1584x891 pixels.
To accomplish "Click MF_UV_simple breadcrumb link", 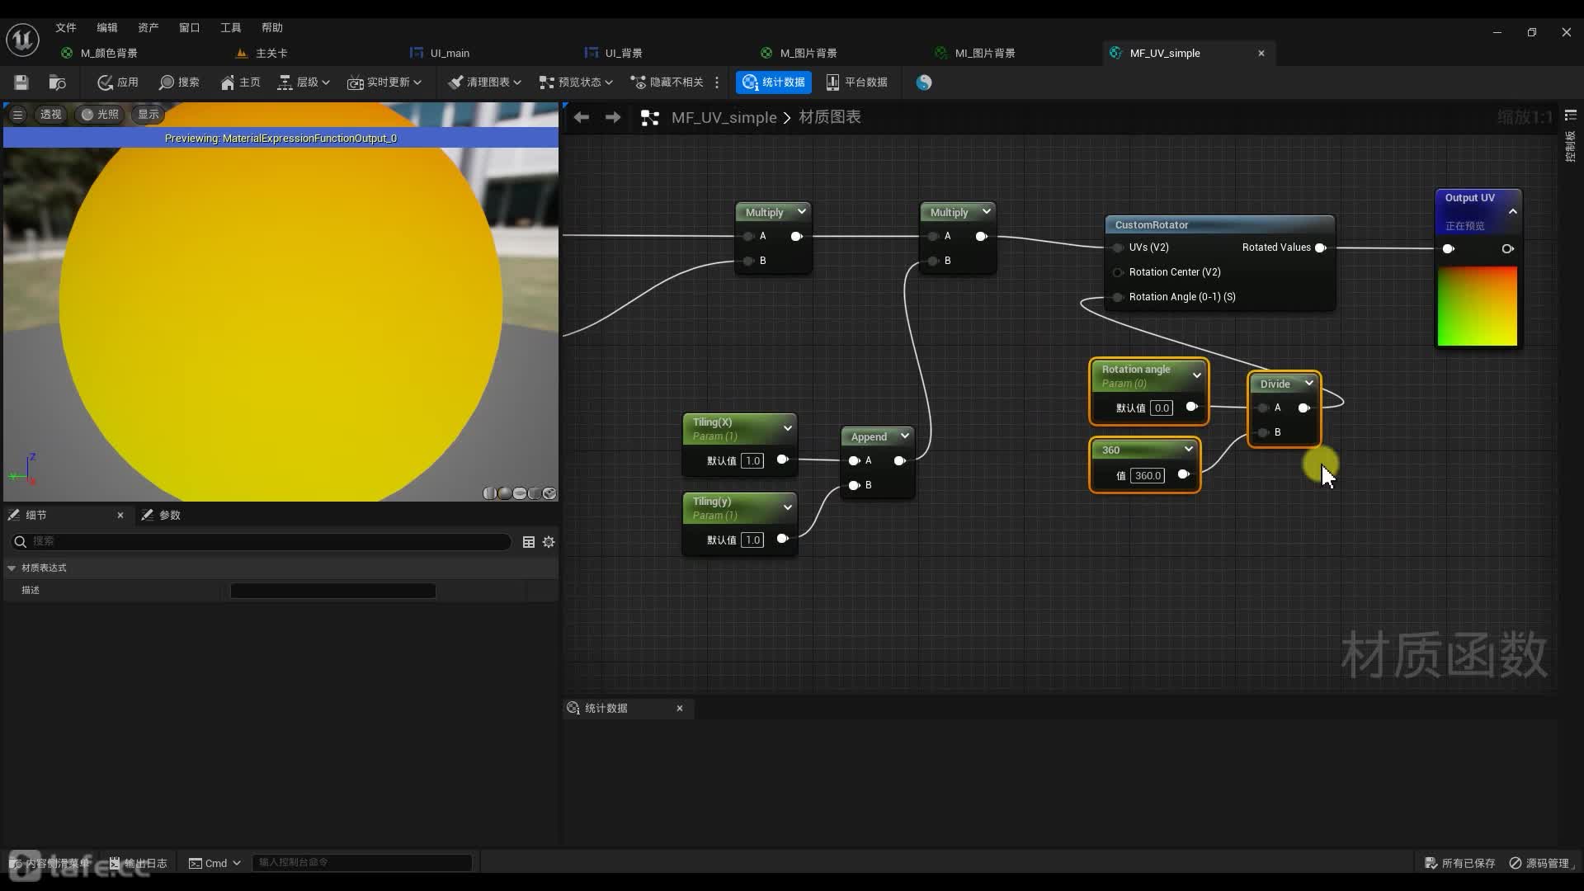I will [x=724, y=117].
